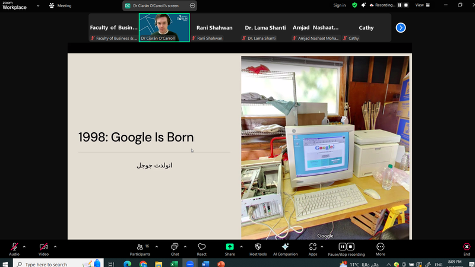Open weather widget showing 11°C
475x267 pixels.
pyautogui.click(x=359, y=264)
